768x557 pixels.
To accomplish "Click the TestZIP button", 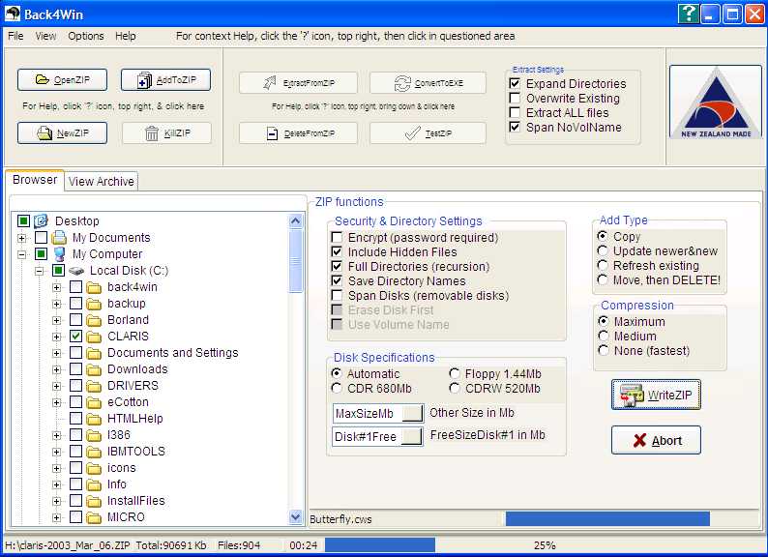I will click(x=428, y=132).
